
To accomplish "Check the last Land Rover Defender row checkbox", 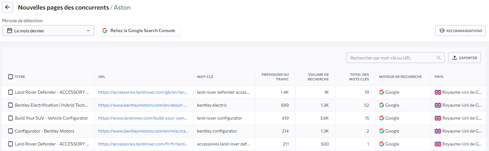I will (x=10, y=144).
